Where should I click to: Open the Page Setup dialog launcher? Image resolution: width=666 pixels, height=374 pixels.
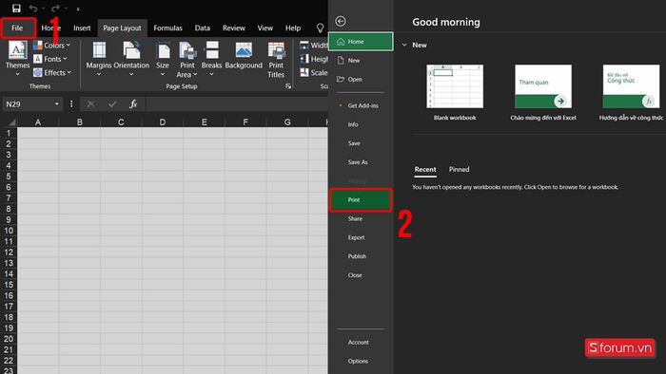coord(288,86)
